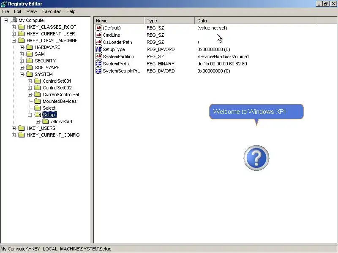Click HKEY_CLASSES_ROOT folder icon

click(22, 27)
